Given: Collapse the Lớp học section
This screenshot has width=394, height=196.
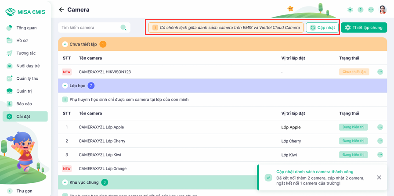Looking at the screenshot, I should [x=65, y=86].
